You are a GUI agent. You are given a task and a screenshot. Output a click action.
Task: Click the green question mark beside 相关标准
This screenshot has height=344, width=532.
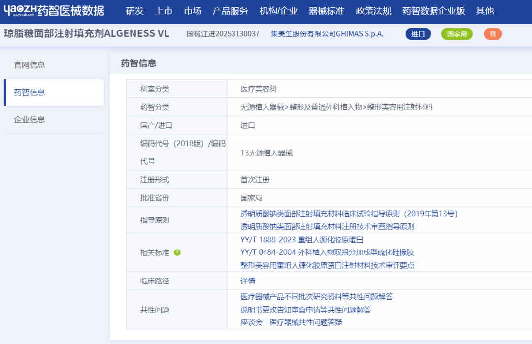pos(177,252)
